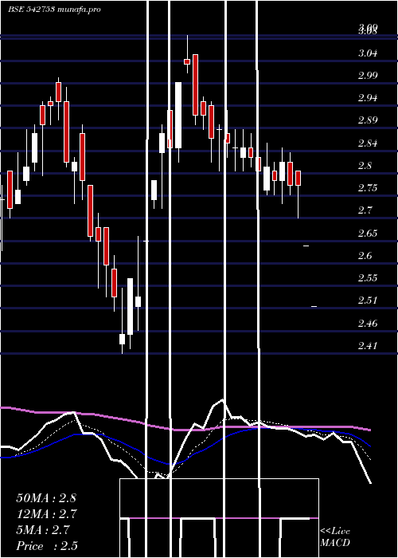Screen dimensions: 398x558
Task: Click the 2.8 price axis label
Action: (365, 166)
